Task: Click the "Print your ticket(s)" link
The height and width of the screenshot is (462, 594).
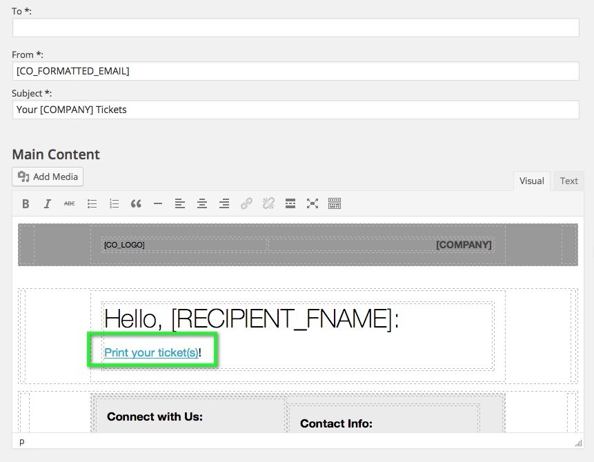Action: pos(151,352)
